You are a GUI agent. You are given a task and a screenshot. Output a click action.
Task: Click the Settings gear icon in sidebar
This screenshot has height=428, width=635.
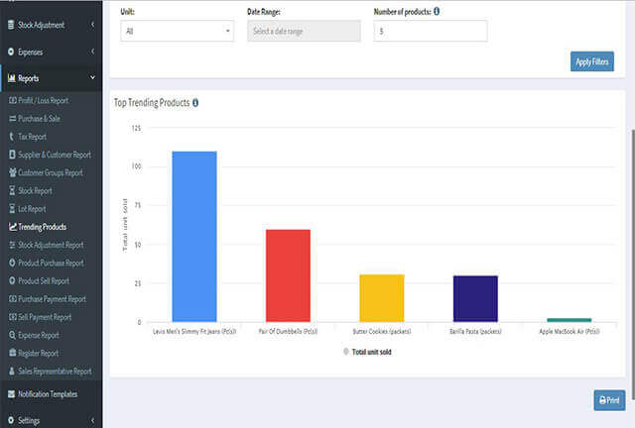11,420
